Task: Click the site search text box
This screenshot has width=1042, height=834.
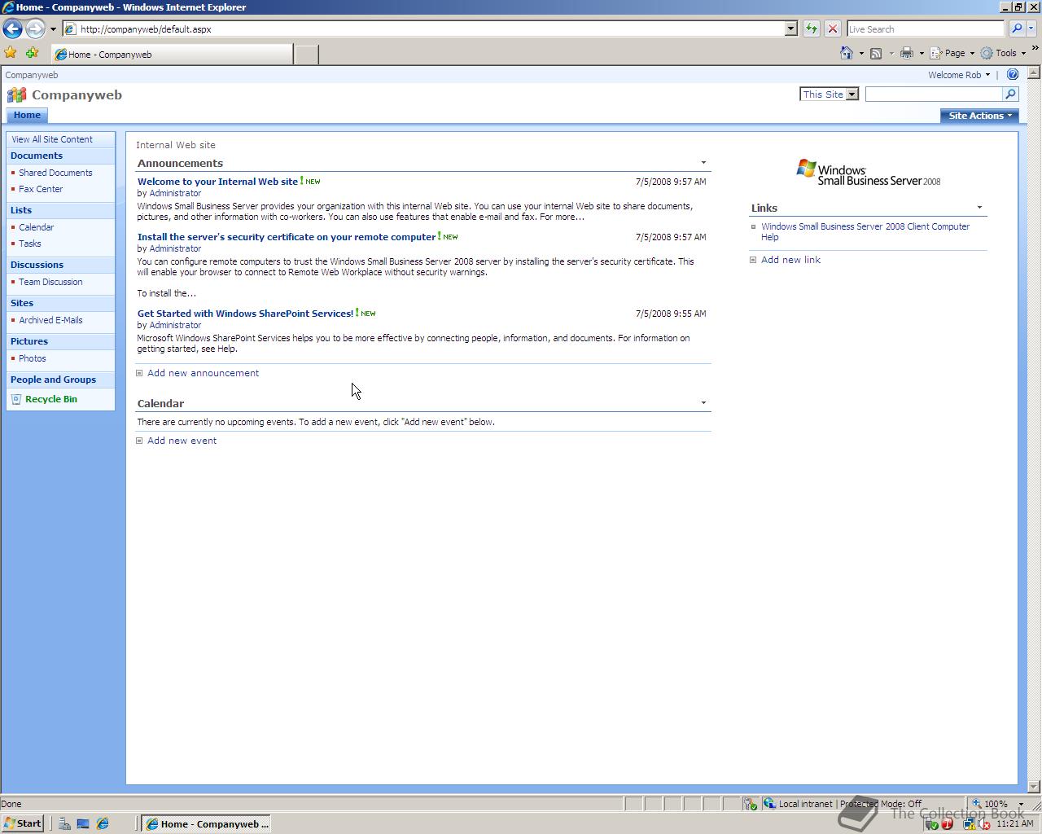Action: 934,94
